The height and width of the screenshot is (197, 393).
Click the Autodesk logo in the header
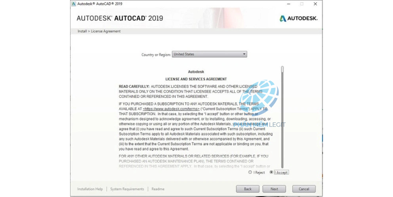point(298,18)
